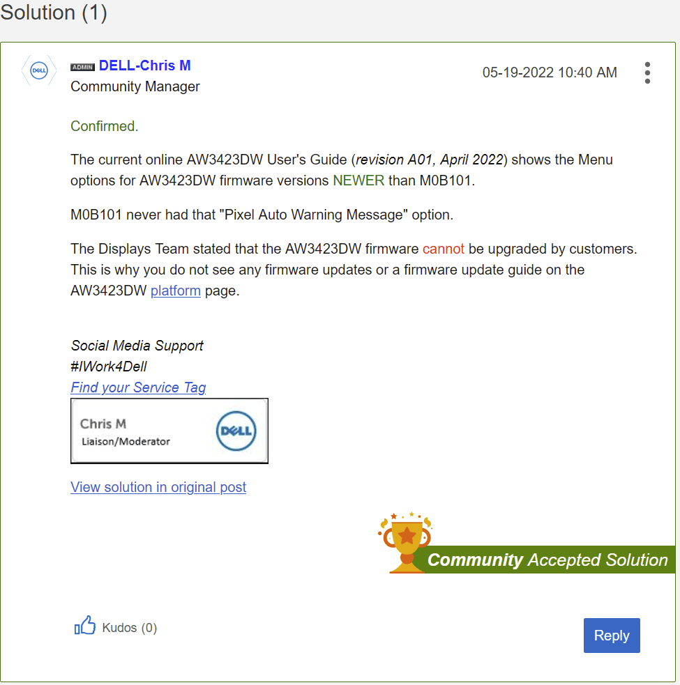Viewport: 680px width, 685px height.
Task: Click the green word NEWER
Action: pos(358,180)
